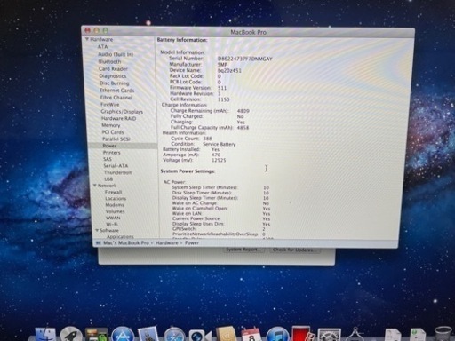Select Bluetooth in the sidebar
The height and width of the screenshot is (341, 455).
pos(109,61)
